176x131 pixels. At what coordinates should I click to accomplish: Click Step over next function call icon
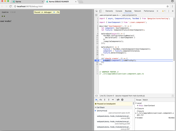pyautogui.click(x=101, y=100)
